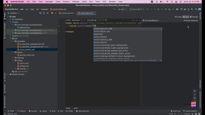
Task: Open the Refactor menu
Action: coord(76,2)
